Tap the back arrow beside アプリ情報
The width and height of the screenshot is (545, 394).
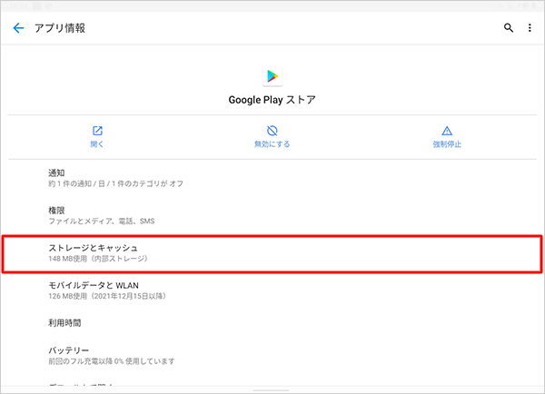18,28
